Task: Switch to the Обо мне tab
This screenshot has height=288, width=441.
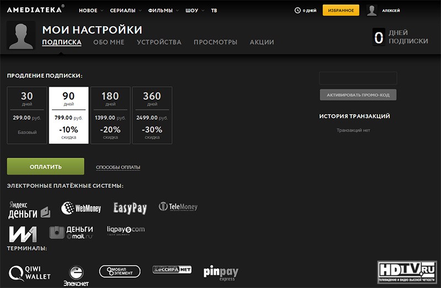Action: (109, 42)
